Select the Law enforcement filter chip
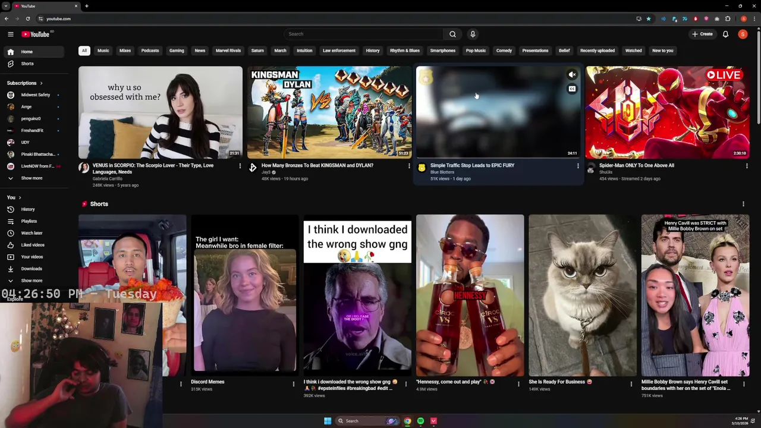Viewport: 761px width, 428px height. point(339,51)
